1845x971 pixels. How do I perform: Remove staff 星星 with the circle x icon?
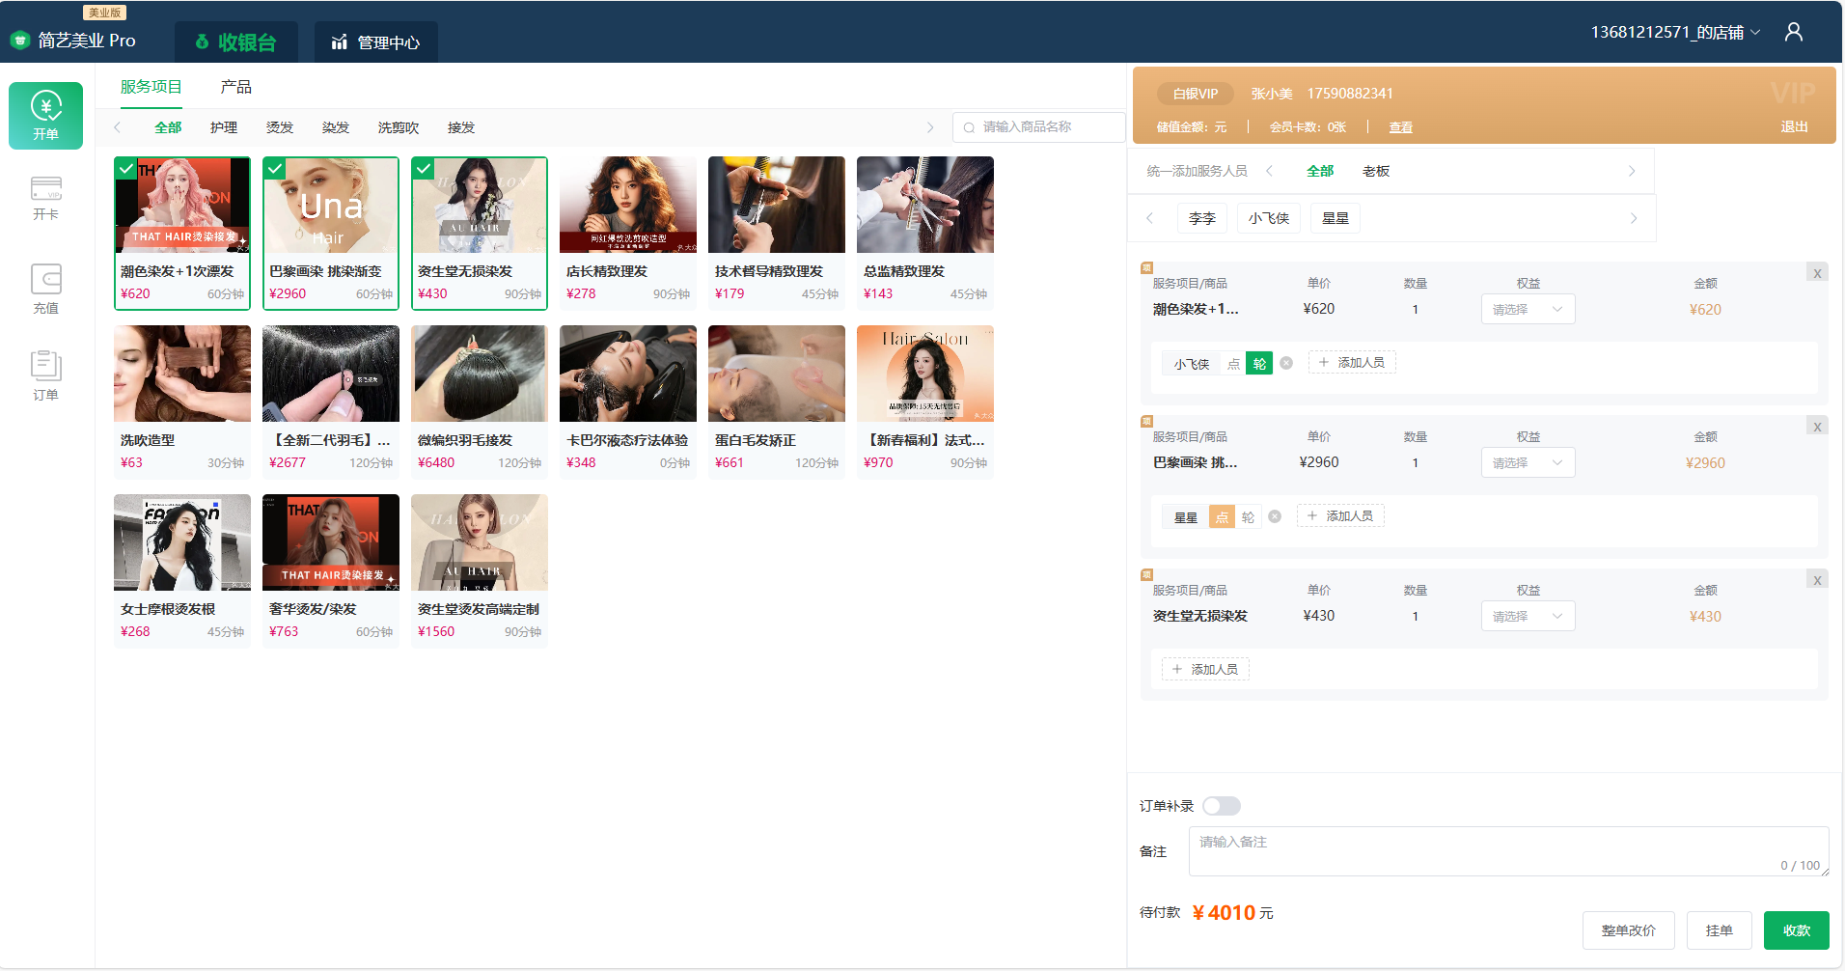(x=1275, y=516)
